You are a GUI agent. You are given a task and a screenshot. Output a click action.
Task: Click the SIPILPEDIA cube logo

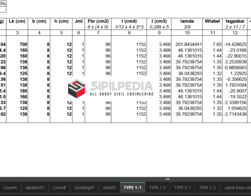[x=77, y=89]
